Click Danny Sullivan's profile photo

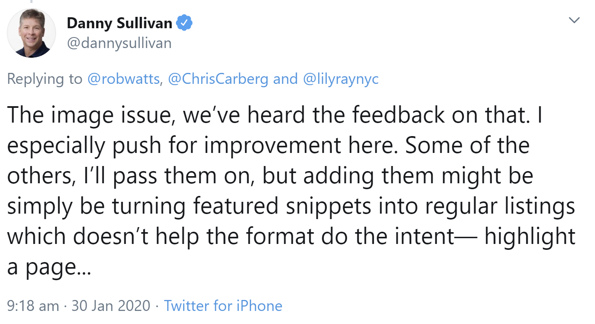click(x=32, y=33)
